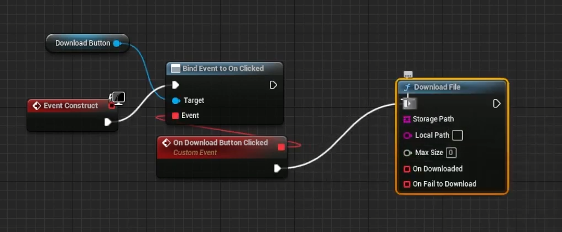This screenshot has height=232, width=562.
Task: Click On Download Button Clicked delegate pin
Action: pyautogui.click(x=282, y=147)
